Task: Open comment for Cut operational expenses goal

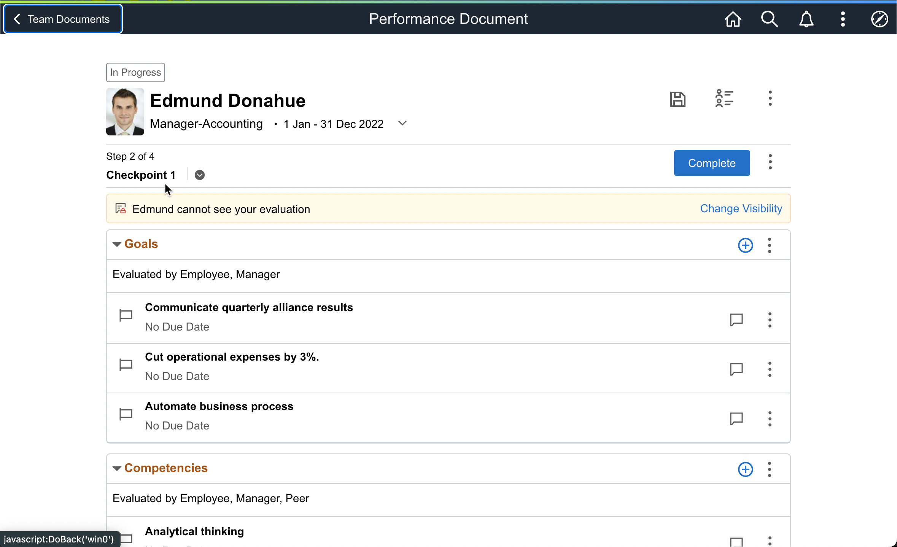Action: coord(736,369)
